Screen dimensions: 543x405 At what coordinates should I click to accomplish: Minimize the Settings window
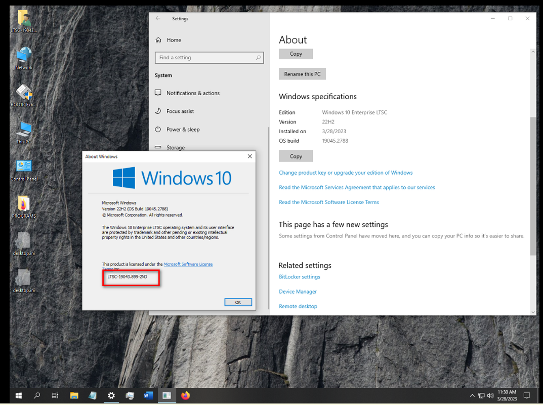[x=492, y=18]
